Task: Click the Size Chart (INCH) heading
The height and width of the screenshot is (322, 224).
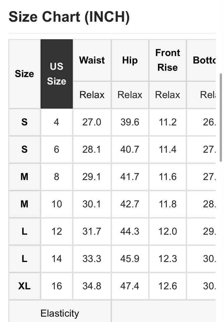Action: click(69, 17)
